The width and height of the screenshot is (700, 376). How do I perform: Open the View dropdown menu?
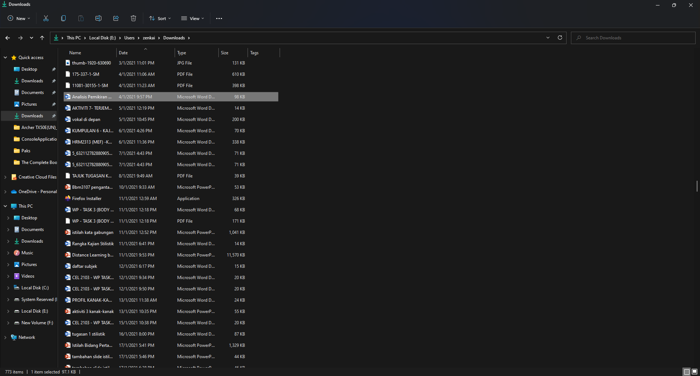(x=193, y=18)
